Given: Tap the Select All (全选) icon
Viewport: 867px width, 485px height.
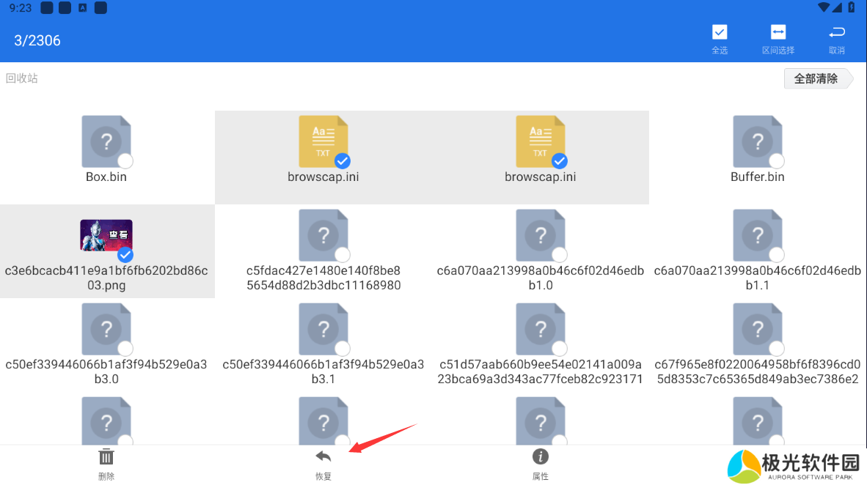Looking at the screenshot, I should [720, 33].
